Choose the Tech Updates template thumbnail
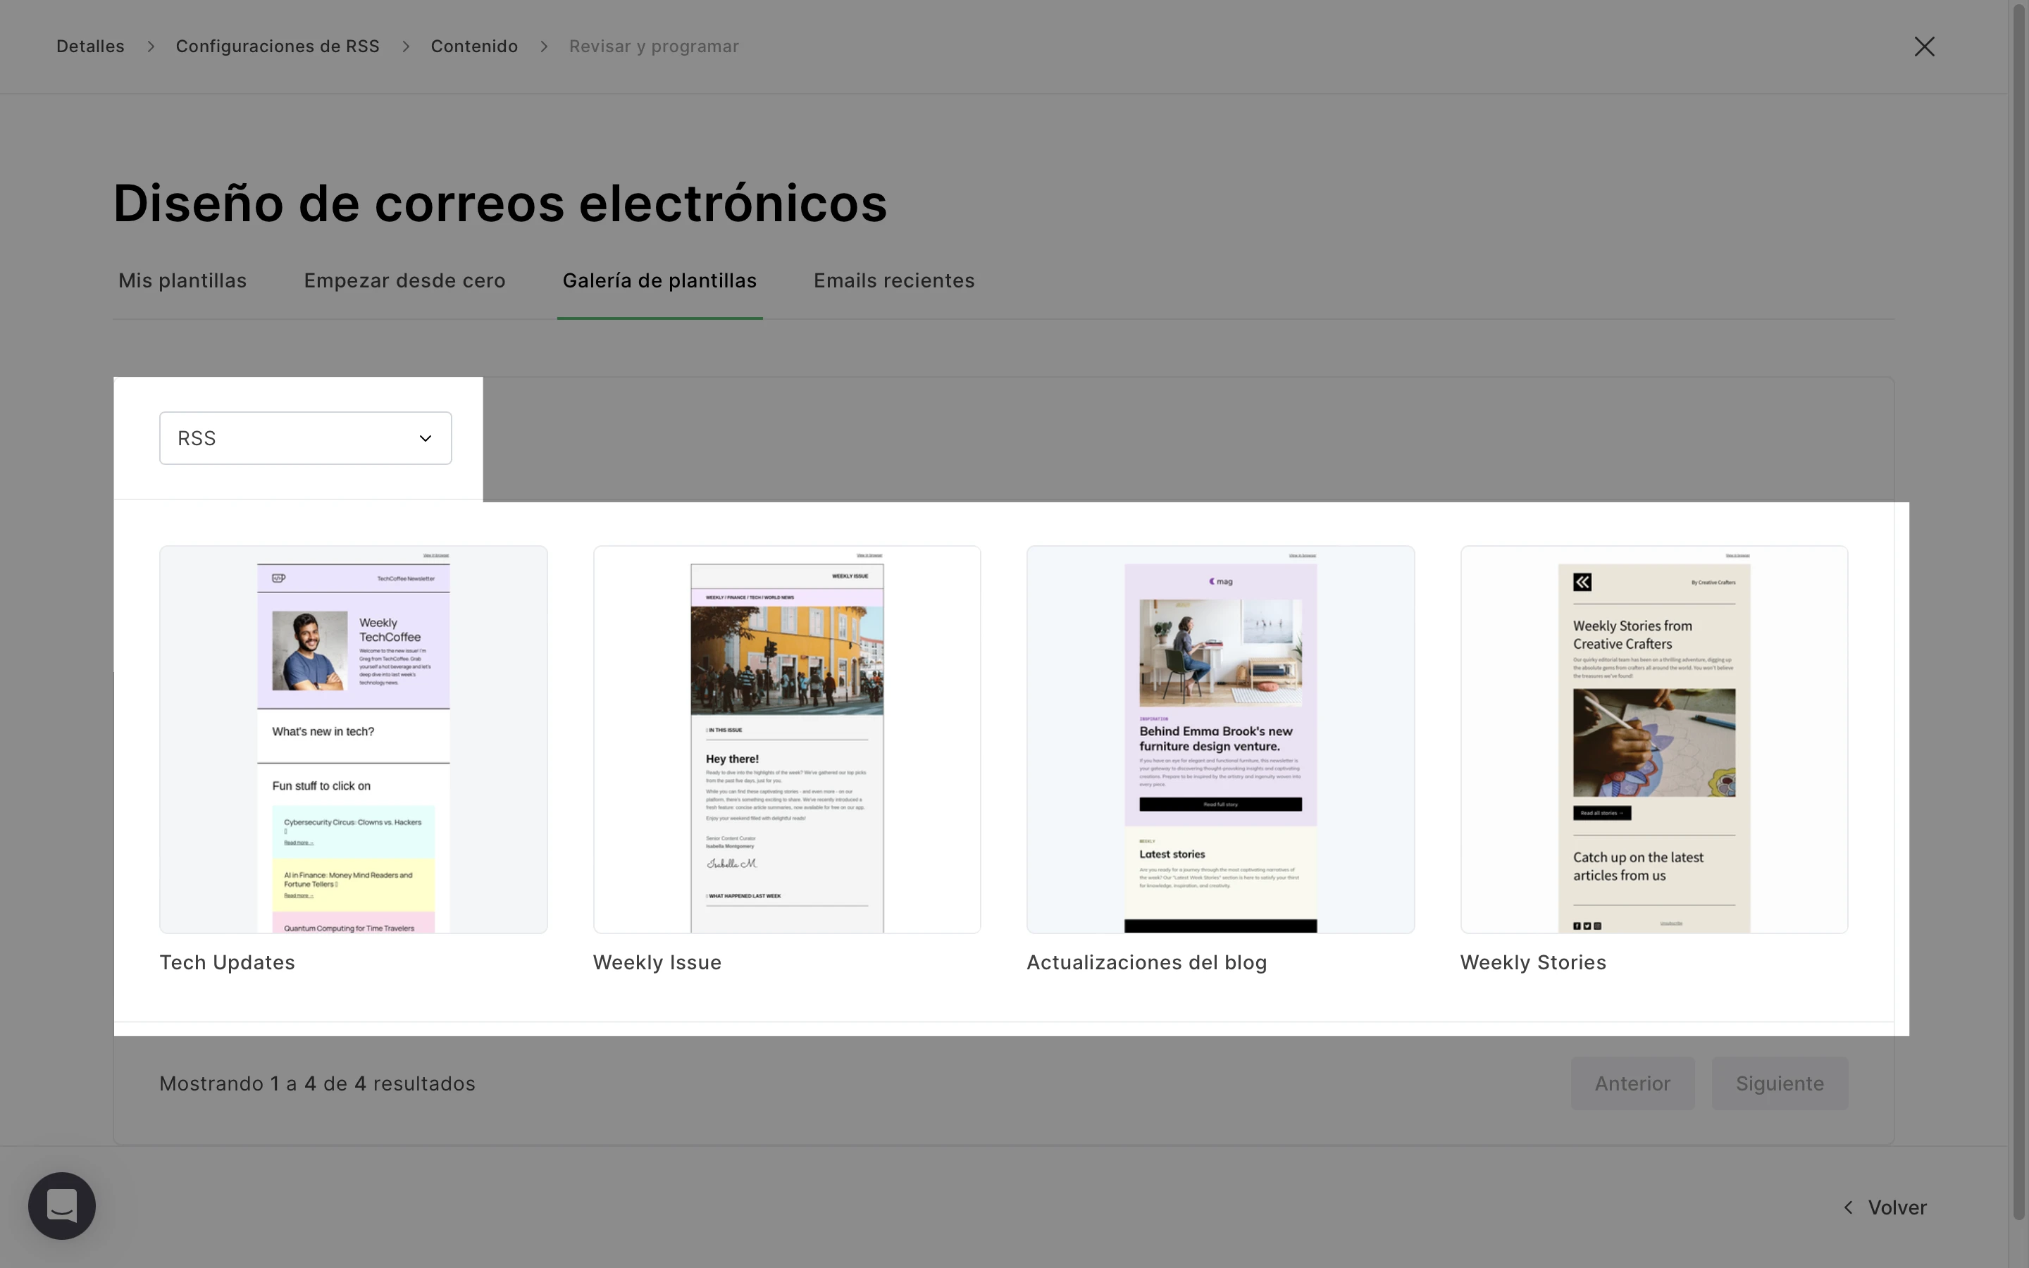Screen dimensions: 2029x1268 click(x=353, y=739)
